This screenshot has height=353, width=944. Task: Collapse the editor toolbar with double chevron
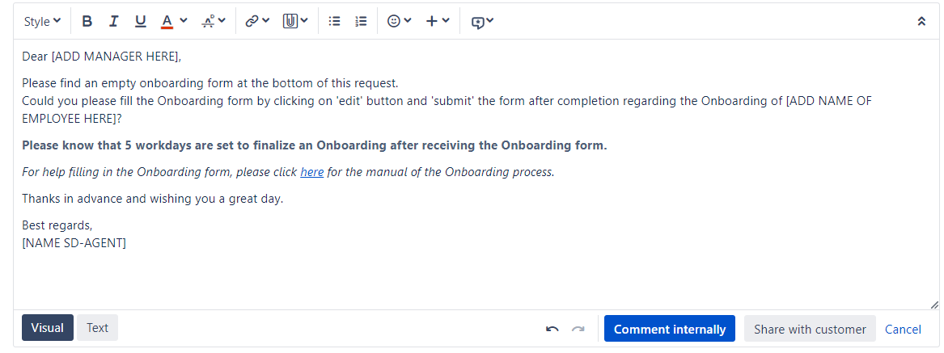[x=921, y=21]
